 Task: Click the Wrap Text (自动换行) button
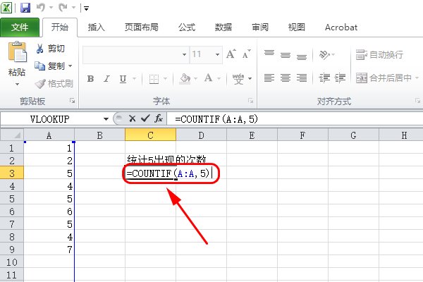(379, 55)
